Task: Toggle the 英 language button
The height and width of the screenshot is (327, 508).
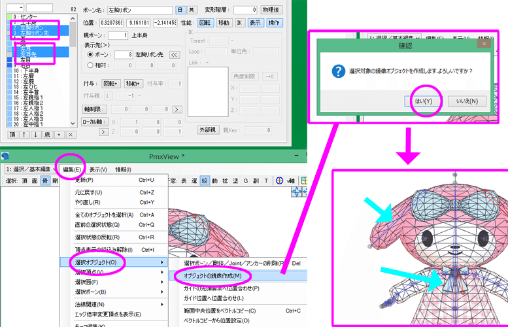Action: tap(192, 10)
